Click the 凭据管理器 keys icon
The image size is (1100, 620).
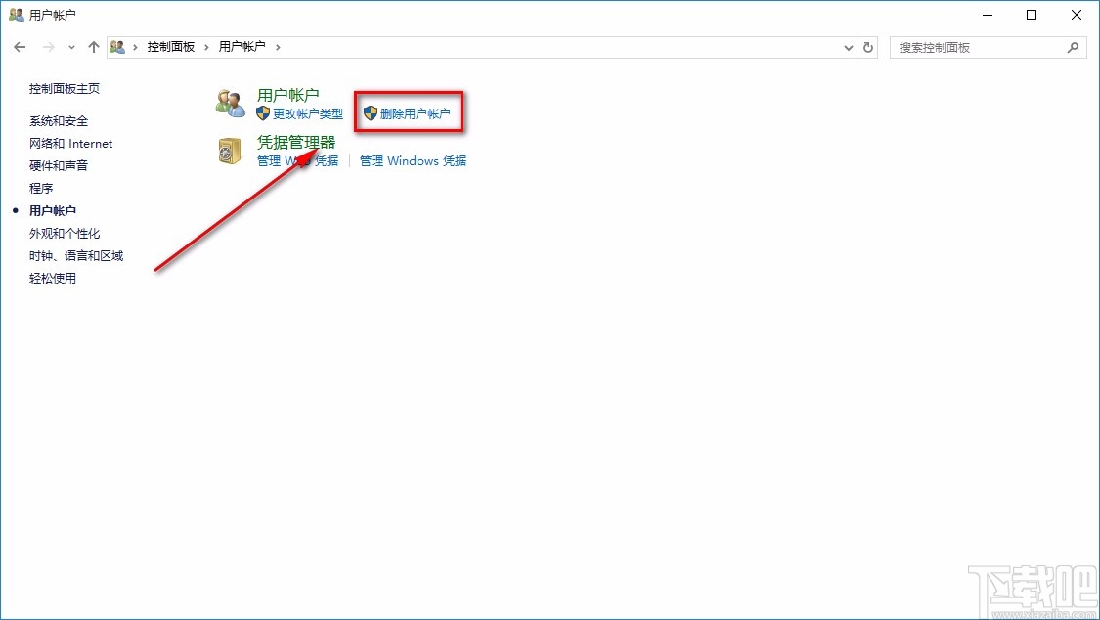(230, 152)
